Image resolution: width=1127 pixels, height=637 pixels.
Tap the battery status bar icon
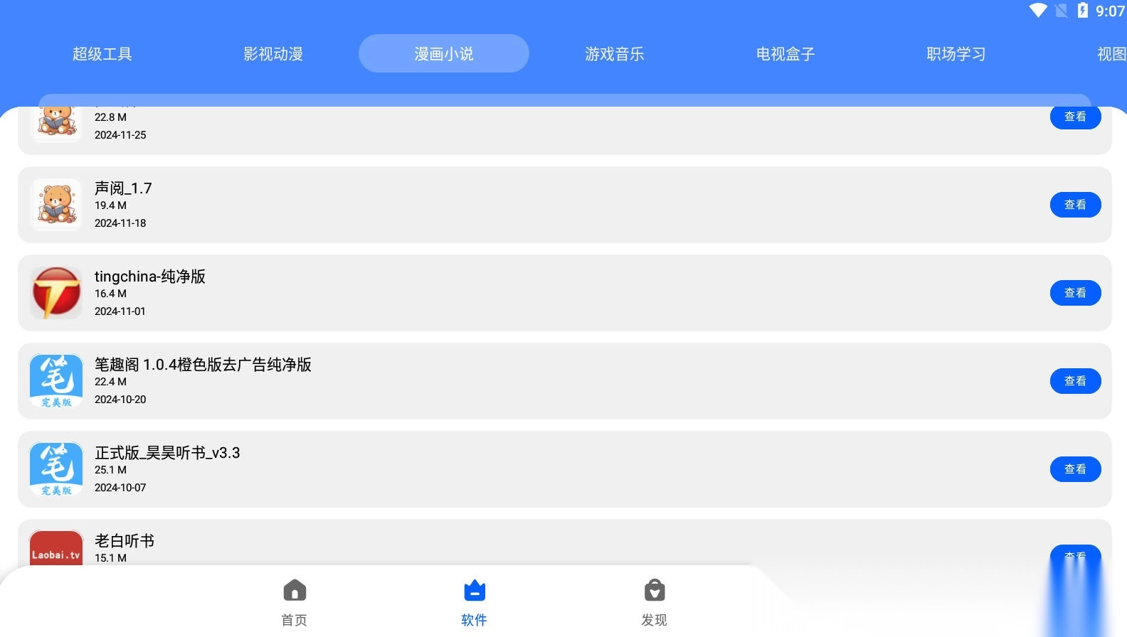tap(1082, 11)
